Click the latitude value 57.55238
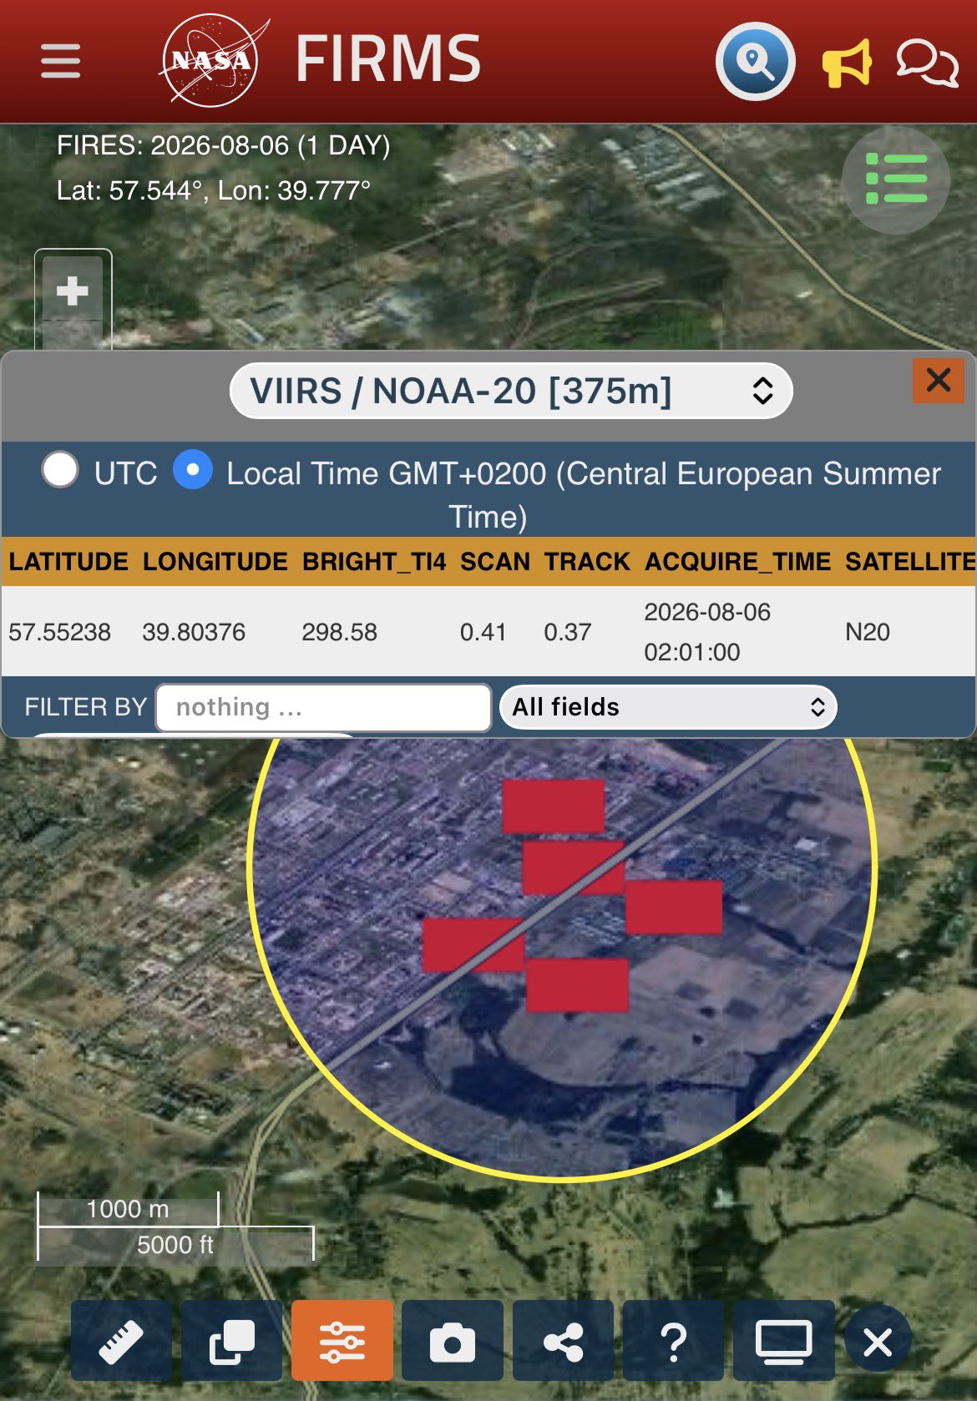 [59, 632]
